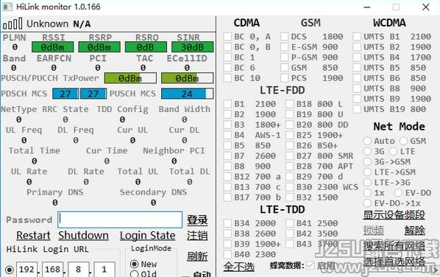The height and width of the screenshot is (277, 440).
Task: Tick the PCS 1900 checkbox
Action: pos(284,78)
